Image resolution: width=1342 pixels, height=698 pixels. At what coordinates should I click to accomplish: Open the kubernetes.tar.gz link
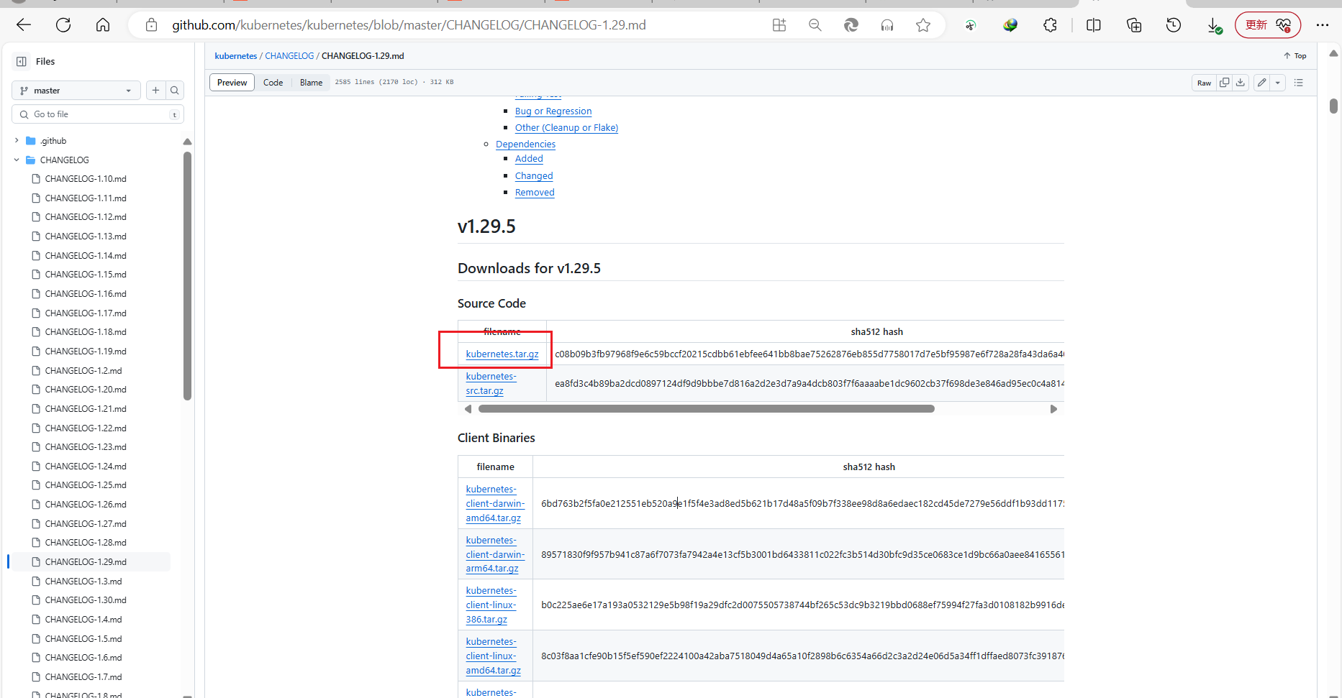(502, 354)
